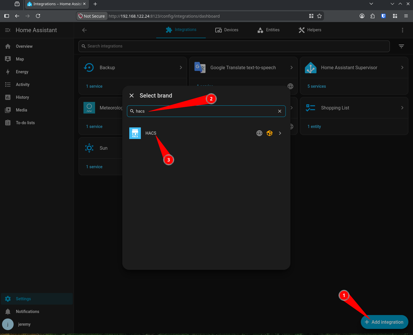The height and width of the screenshot is (335, 413).
Task: Go back in browser history
Action: [x=17, y=16]
